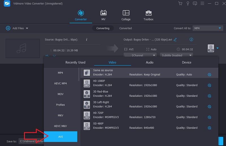Click the shopping cart purchase icon
Viewport: 226px width, 146px height.
click(180, 3)
